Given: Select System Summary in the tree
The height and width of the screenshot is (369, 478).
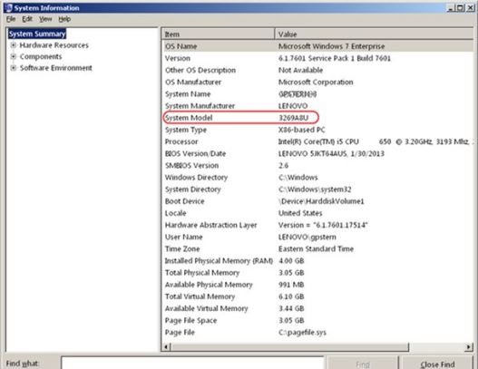Looking at the screenshot, I should pos(37,34).
